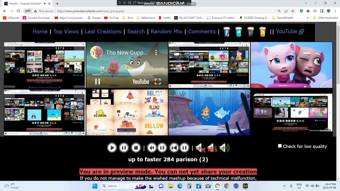
Task: Click the green-waves speaker to unmute all
Action: (x=224, y=148)
